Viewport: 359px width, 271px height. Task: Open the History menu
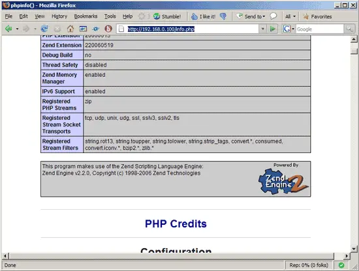(x=59, y=16)
